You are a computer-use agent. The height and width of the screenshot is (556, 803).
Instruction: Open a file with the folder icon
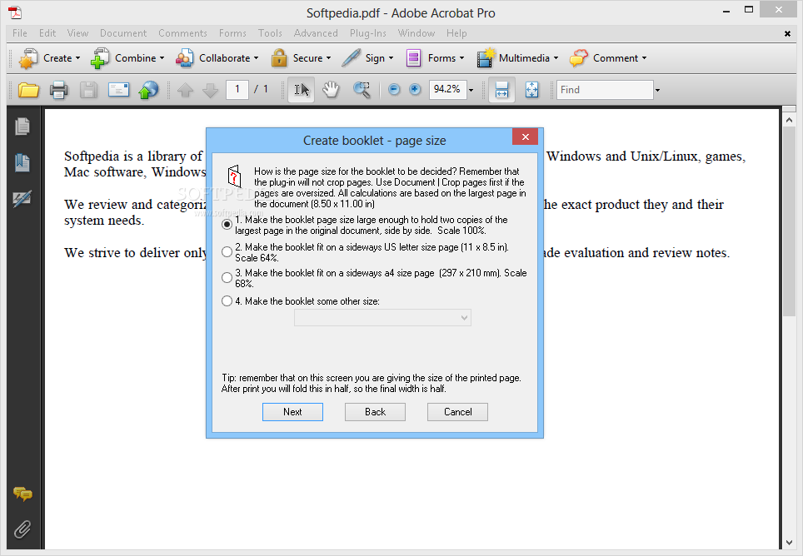click(x=28, y=90)
